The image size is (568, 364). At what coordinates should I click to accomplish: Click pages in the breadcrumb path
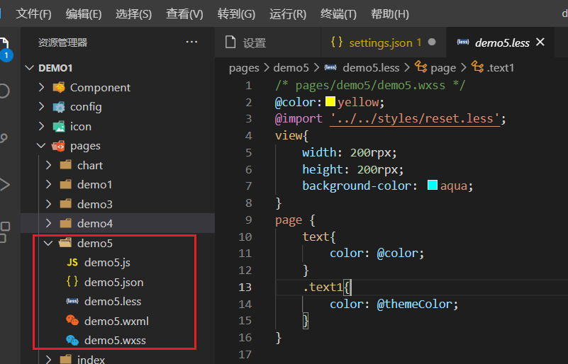(x=244, y=68)
